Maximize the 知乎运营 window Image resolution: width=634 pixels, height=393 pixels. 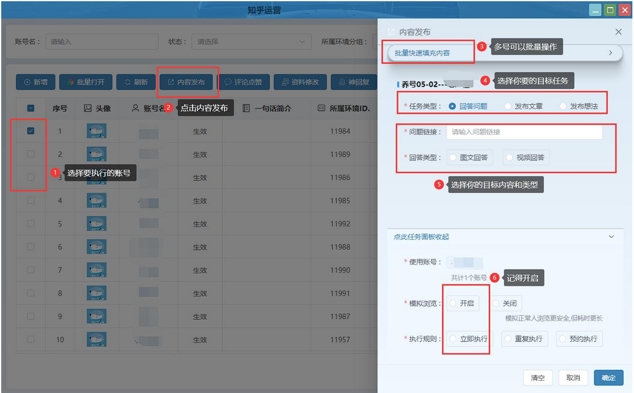click(x=610, y=10)
